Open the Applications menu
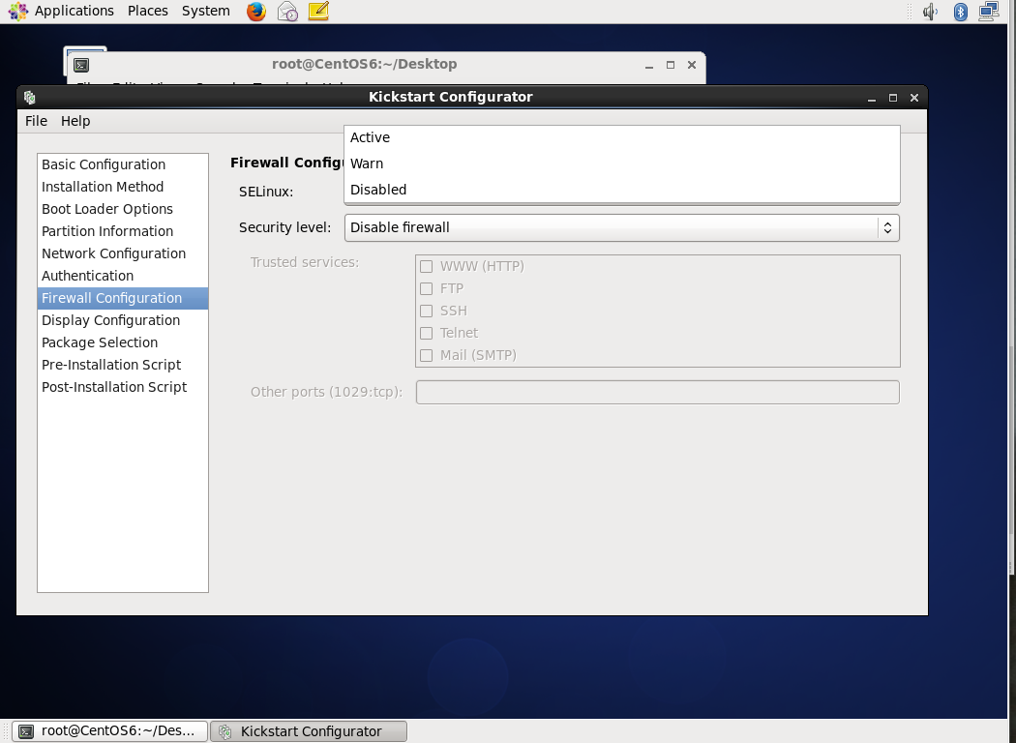1016x743 pixels. pyautogui.click(x=74, y=11)
